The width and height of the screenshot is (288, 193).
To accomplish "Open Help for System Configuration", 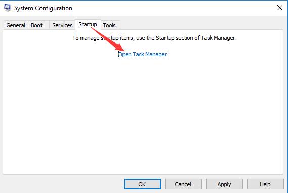I will point(265,184).
